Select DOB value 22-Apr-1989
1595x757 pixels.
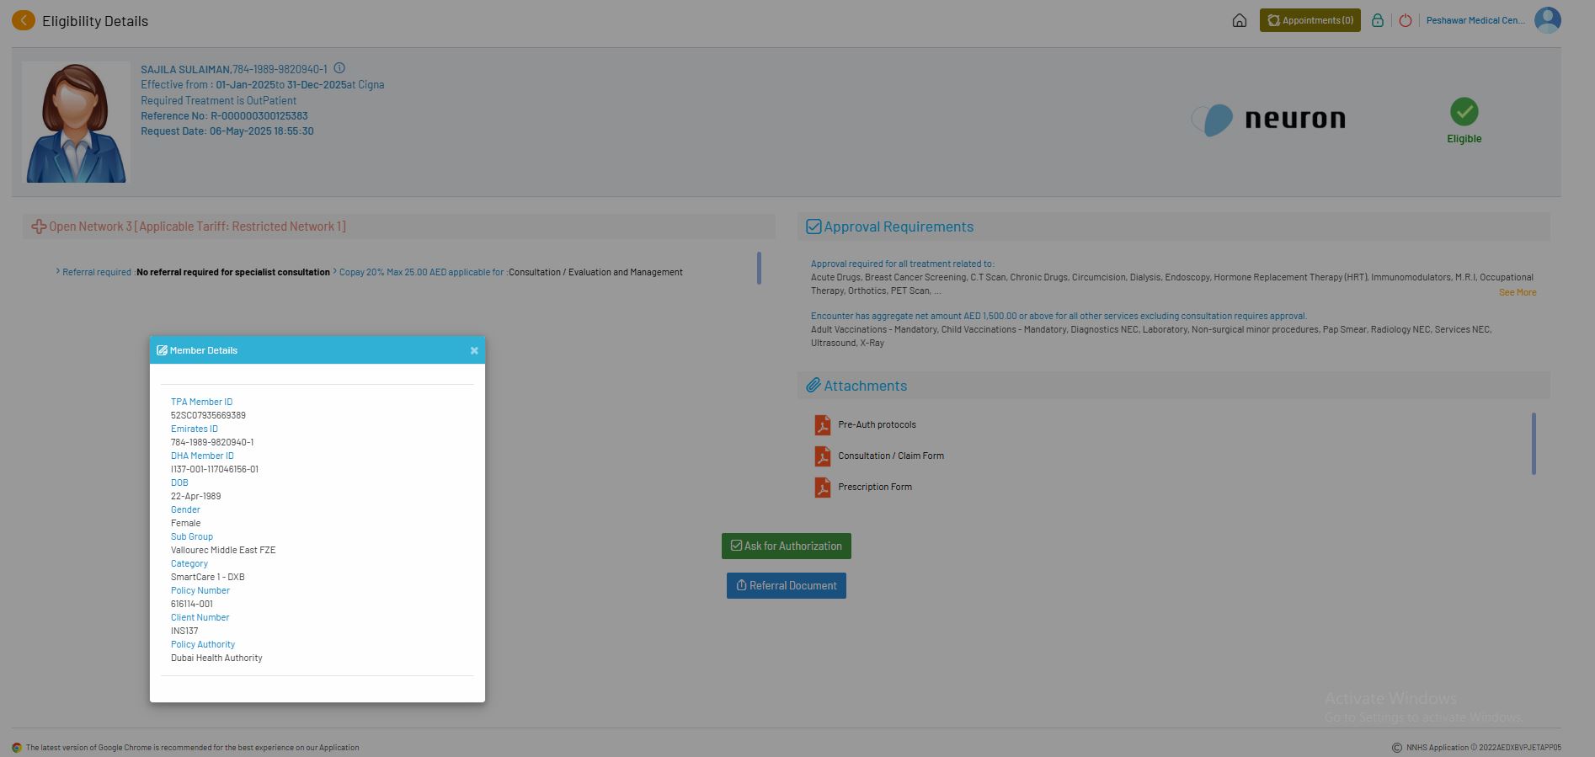[x=196, y=496]
